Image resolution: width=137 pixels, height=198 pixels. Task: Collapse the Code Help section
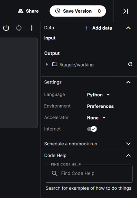click(x=128, y=156)
